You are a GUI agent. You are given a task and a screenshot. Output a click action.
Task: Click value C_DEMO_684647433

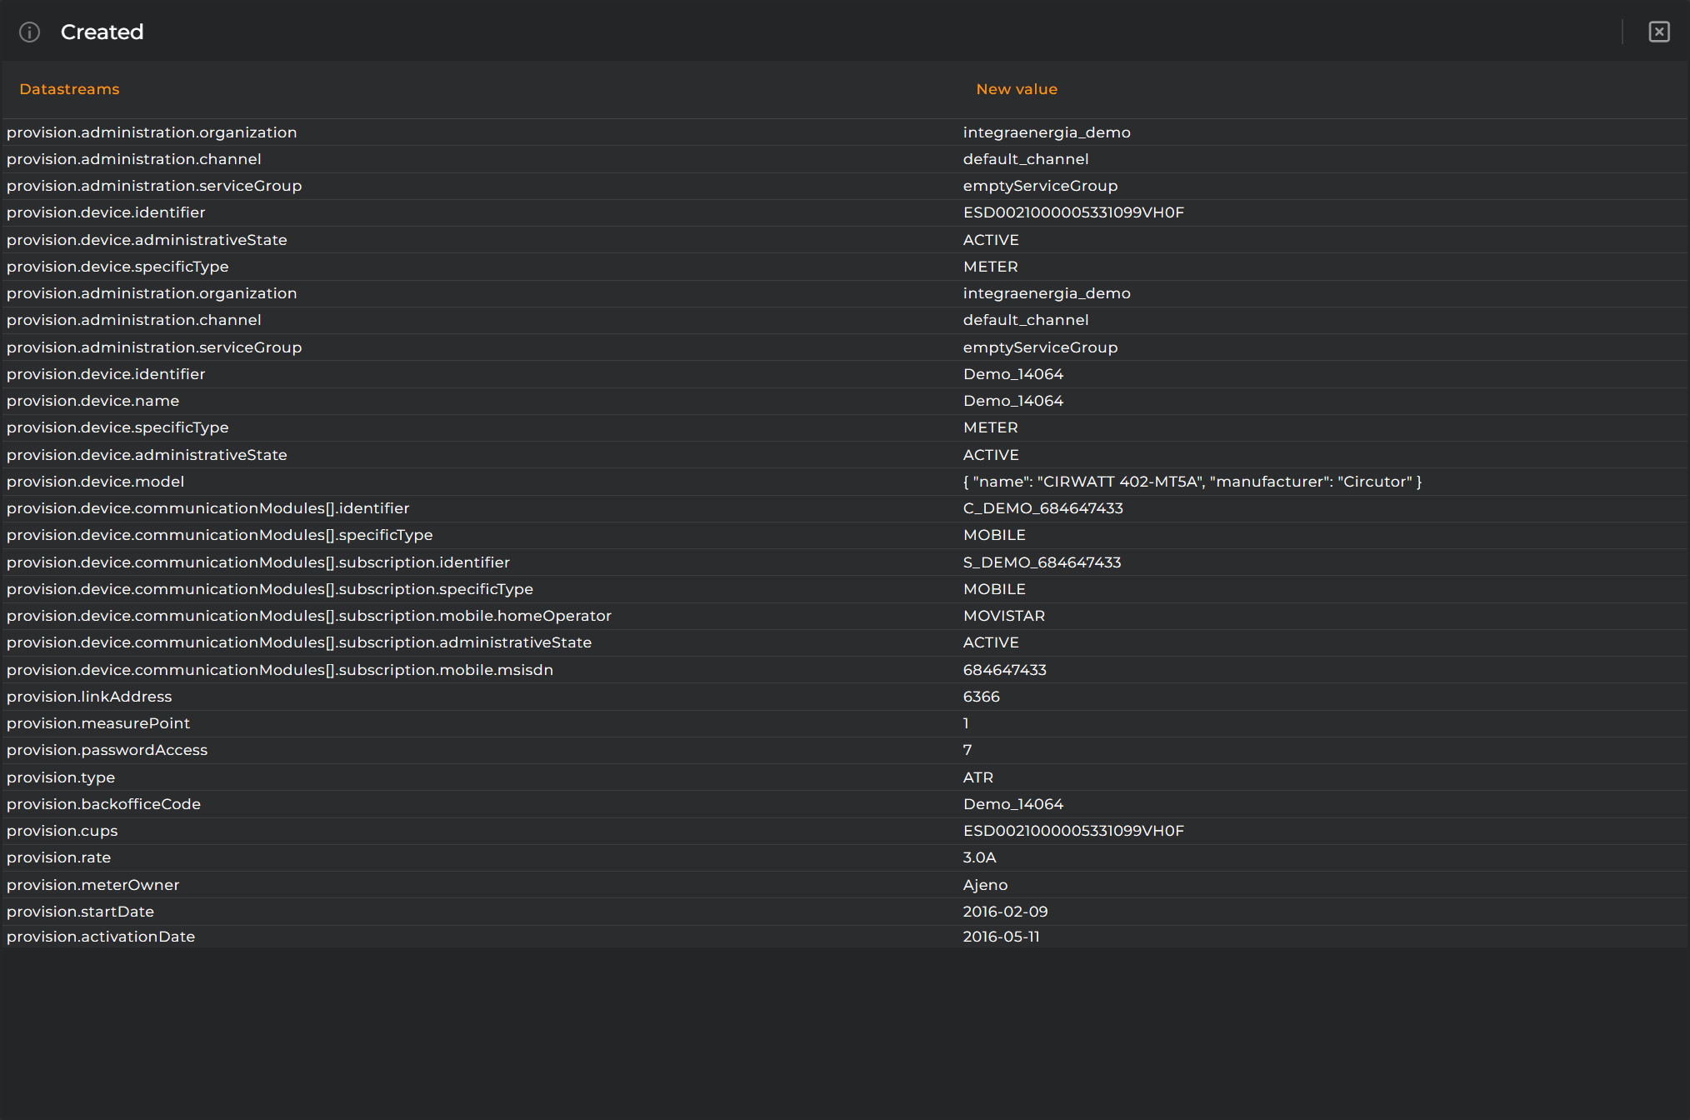1043,508
